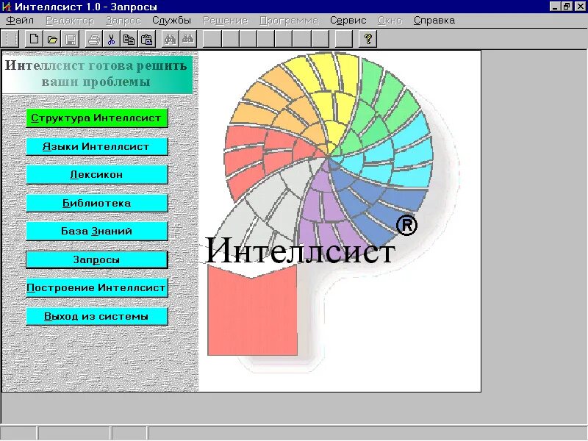
Task: Open the Службы menu
Action: pyautogui.click(x=171, y=21)
